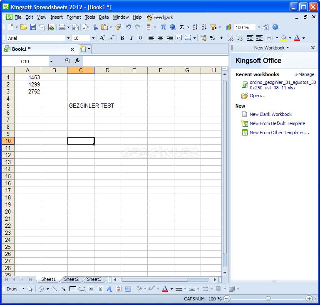Switch to the Sheet2 tab
This screenshot has height=305, width=320.
(71, 279)
